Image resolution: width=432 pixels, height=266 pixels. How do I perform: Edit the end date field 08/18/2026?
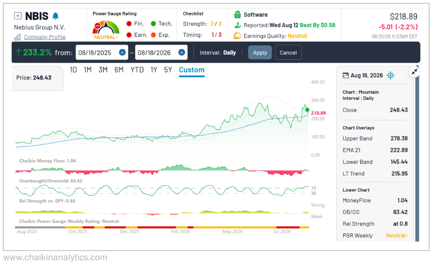tap(161, 52)
